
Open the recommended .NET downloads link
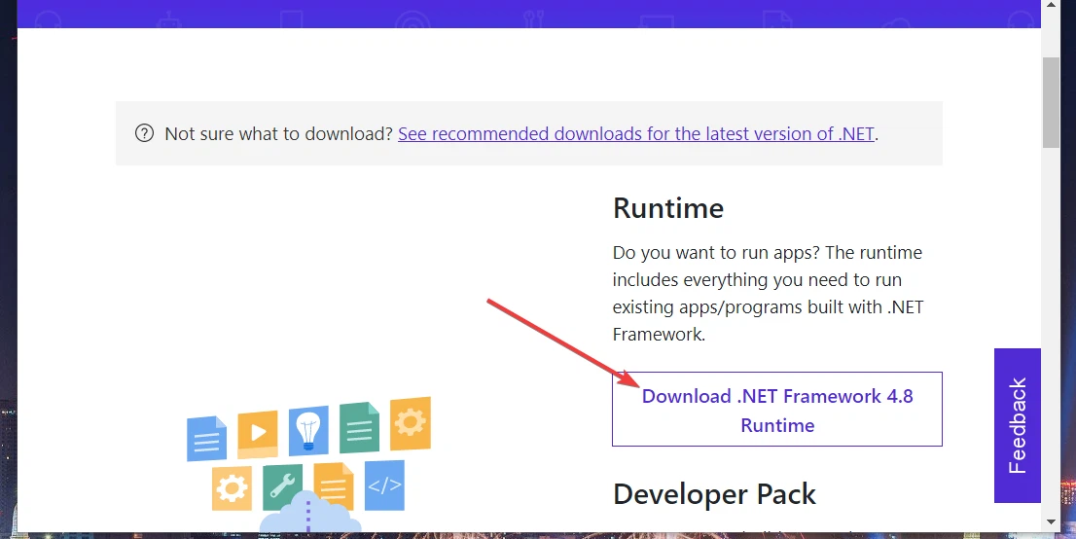coord(635,133)
